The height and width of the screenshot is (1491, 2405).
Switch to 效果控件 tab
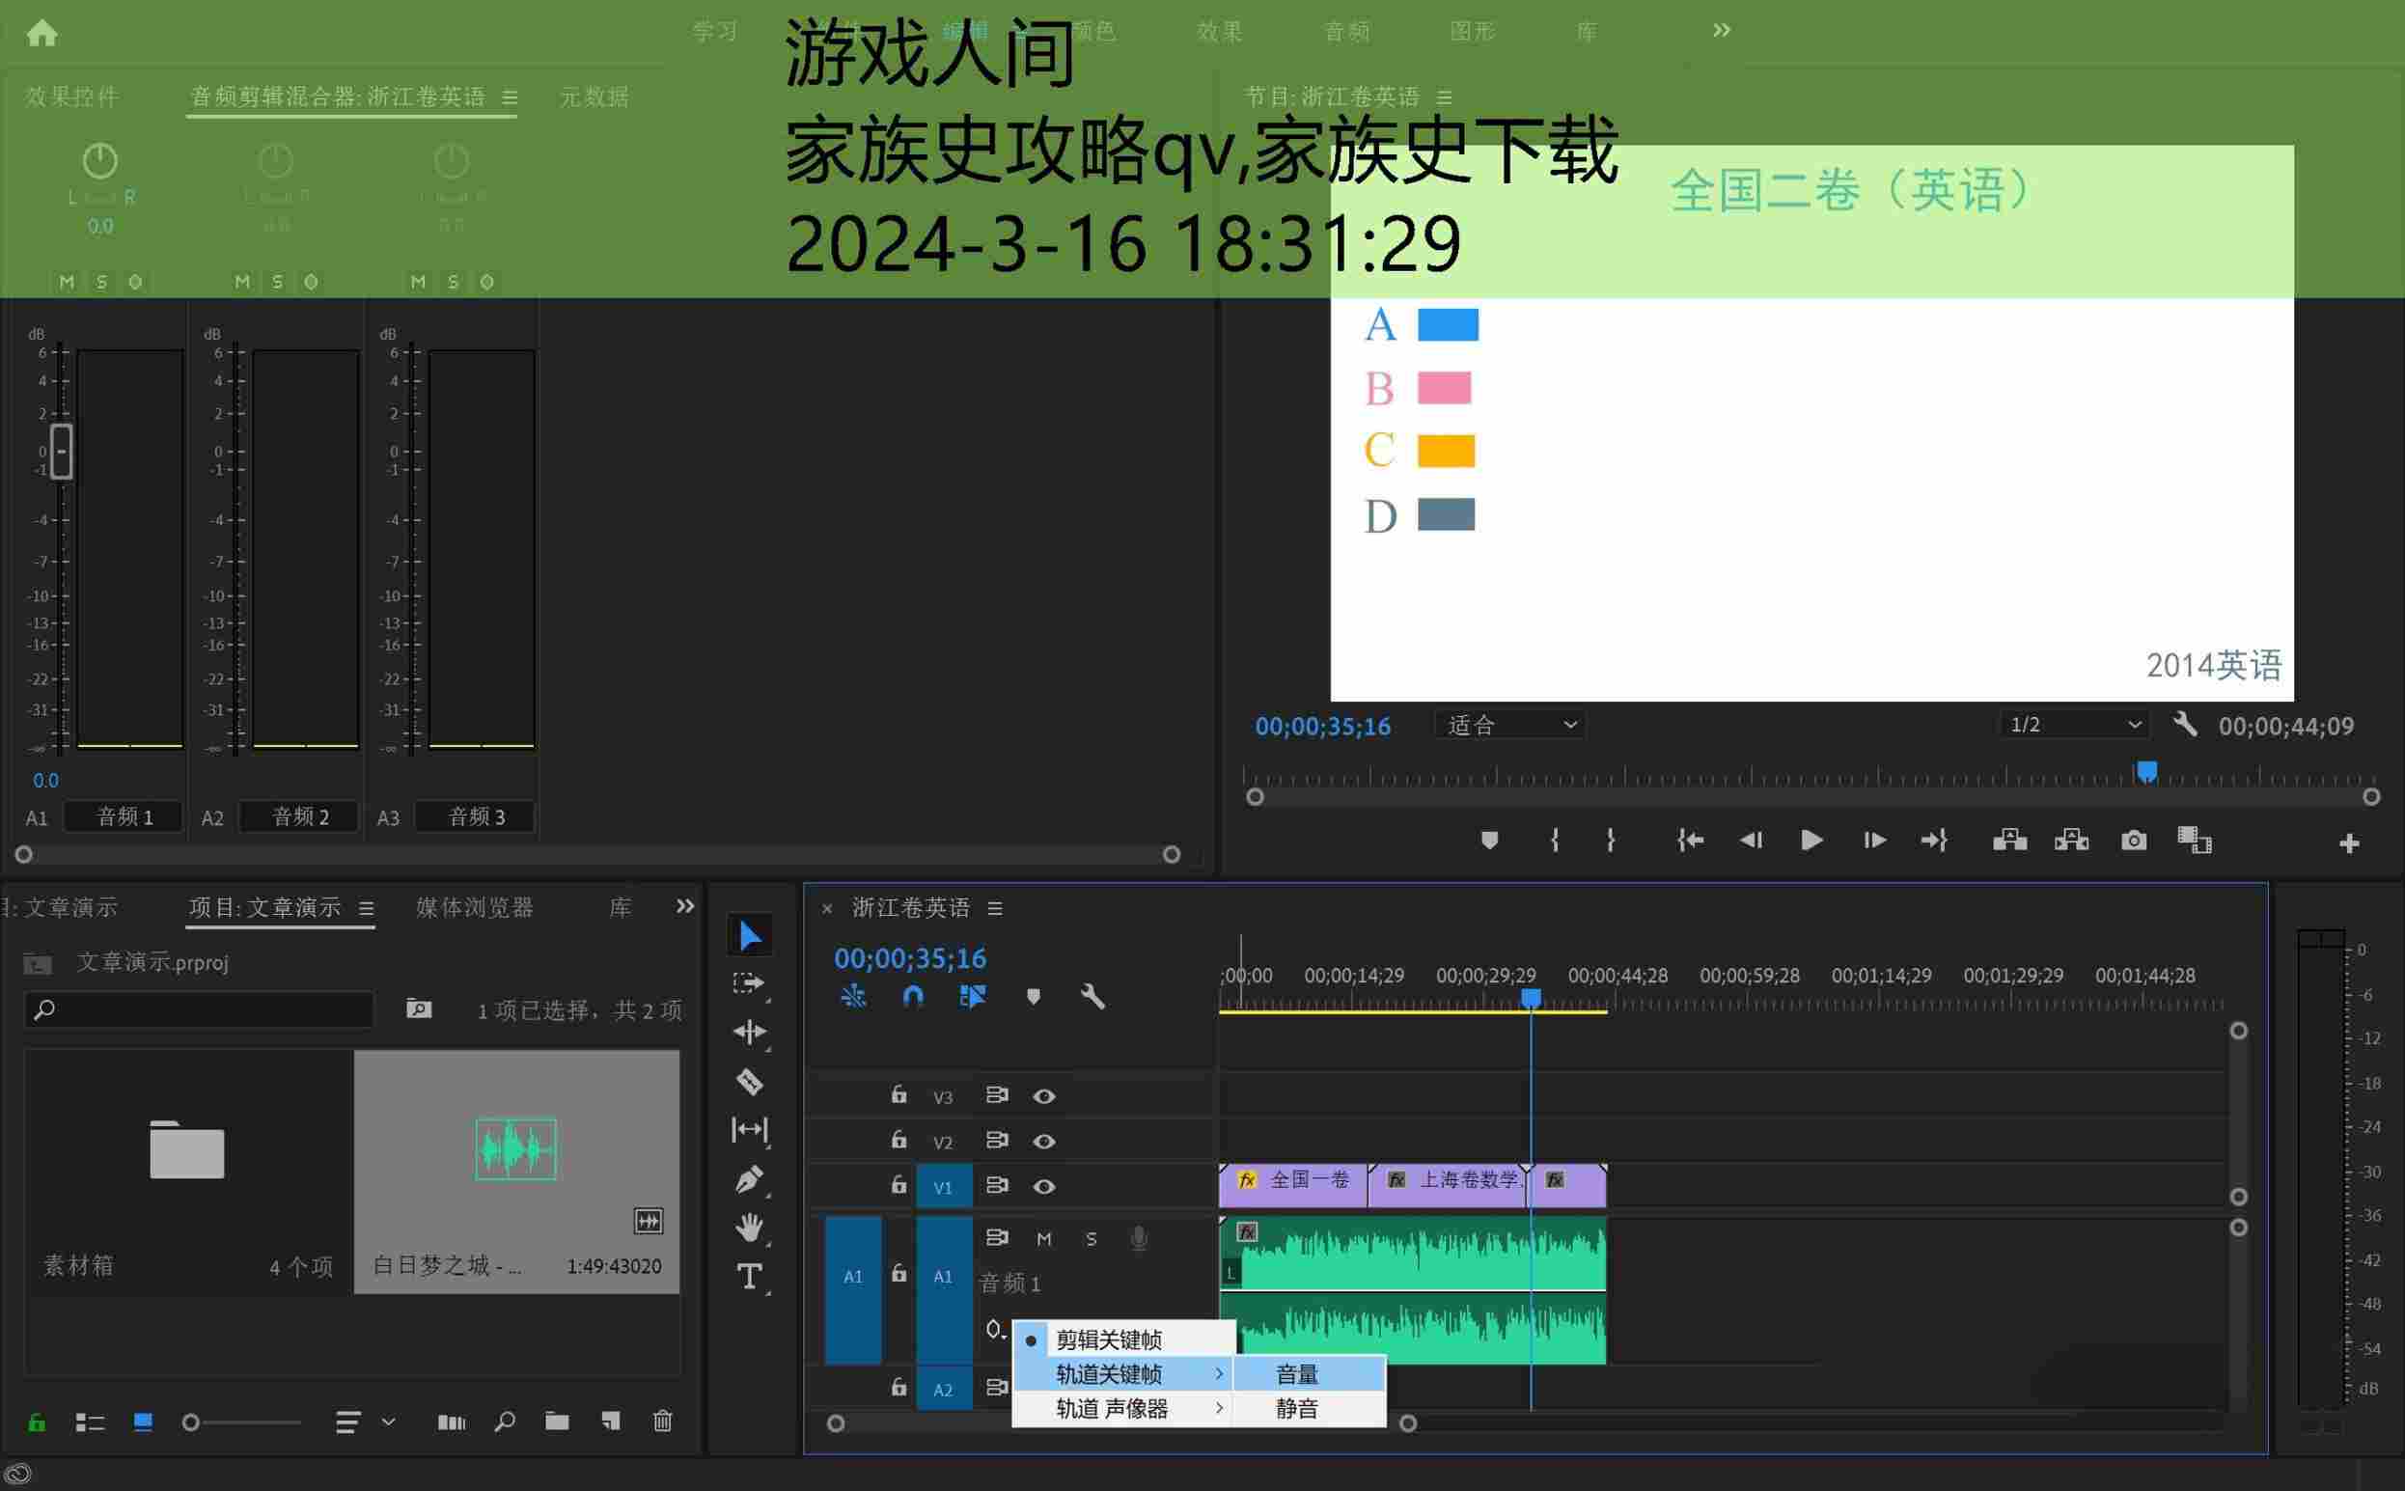[72, 97]
